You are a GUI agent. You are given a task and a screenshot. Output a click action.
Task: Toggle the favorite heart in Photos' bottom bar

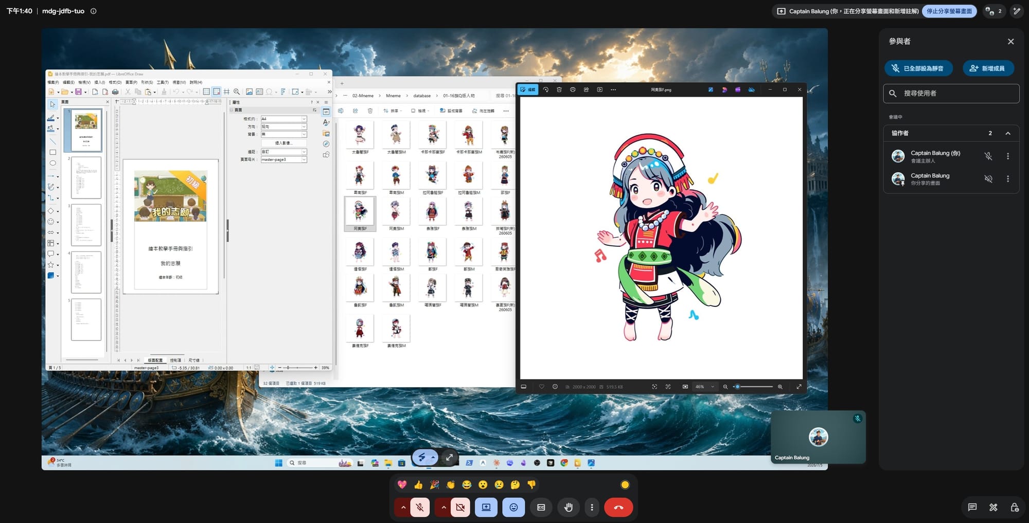click(x=541, y=387)
